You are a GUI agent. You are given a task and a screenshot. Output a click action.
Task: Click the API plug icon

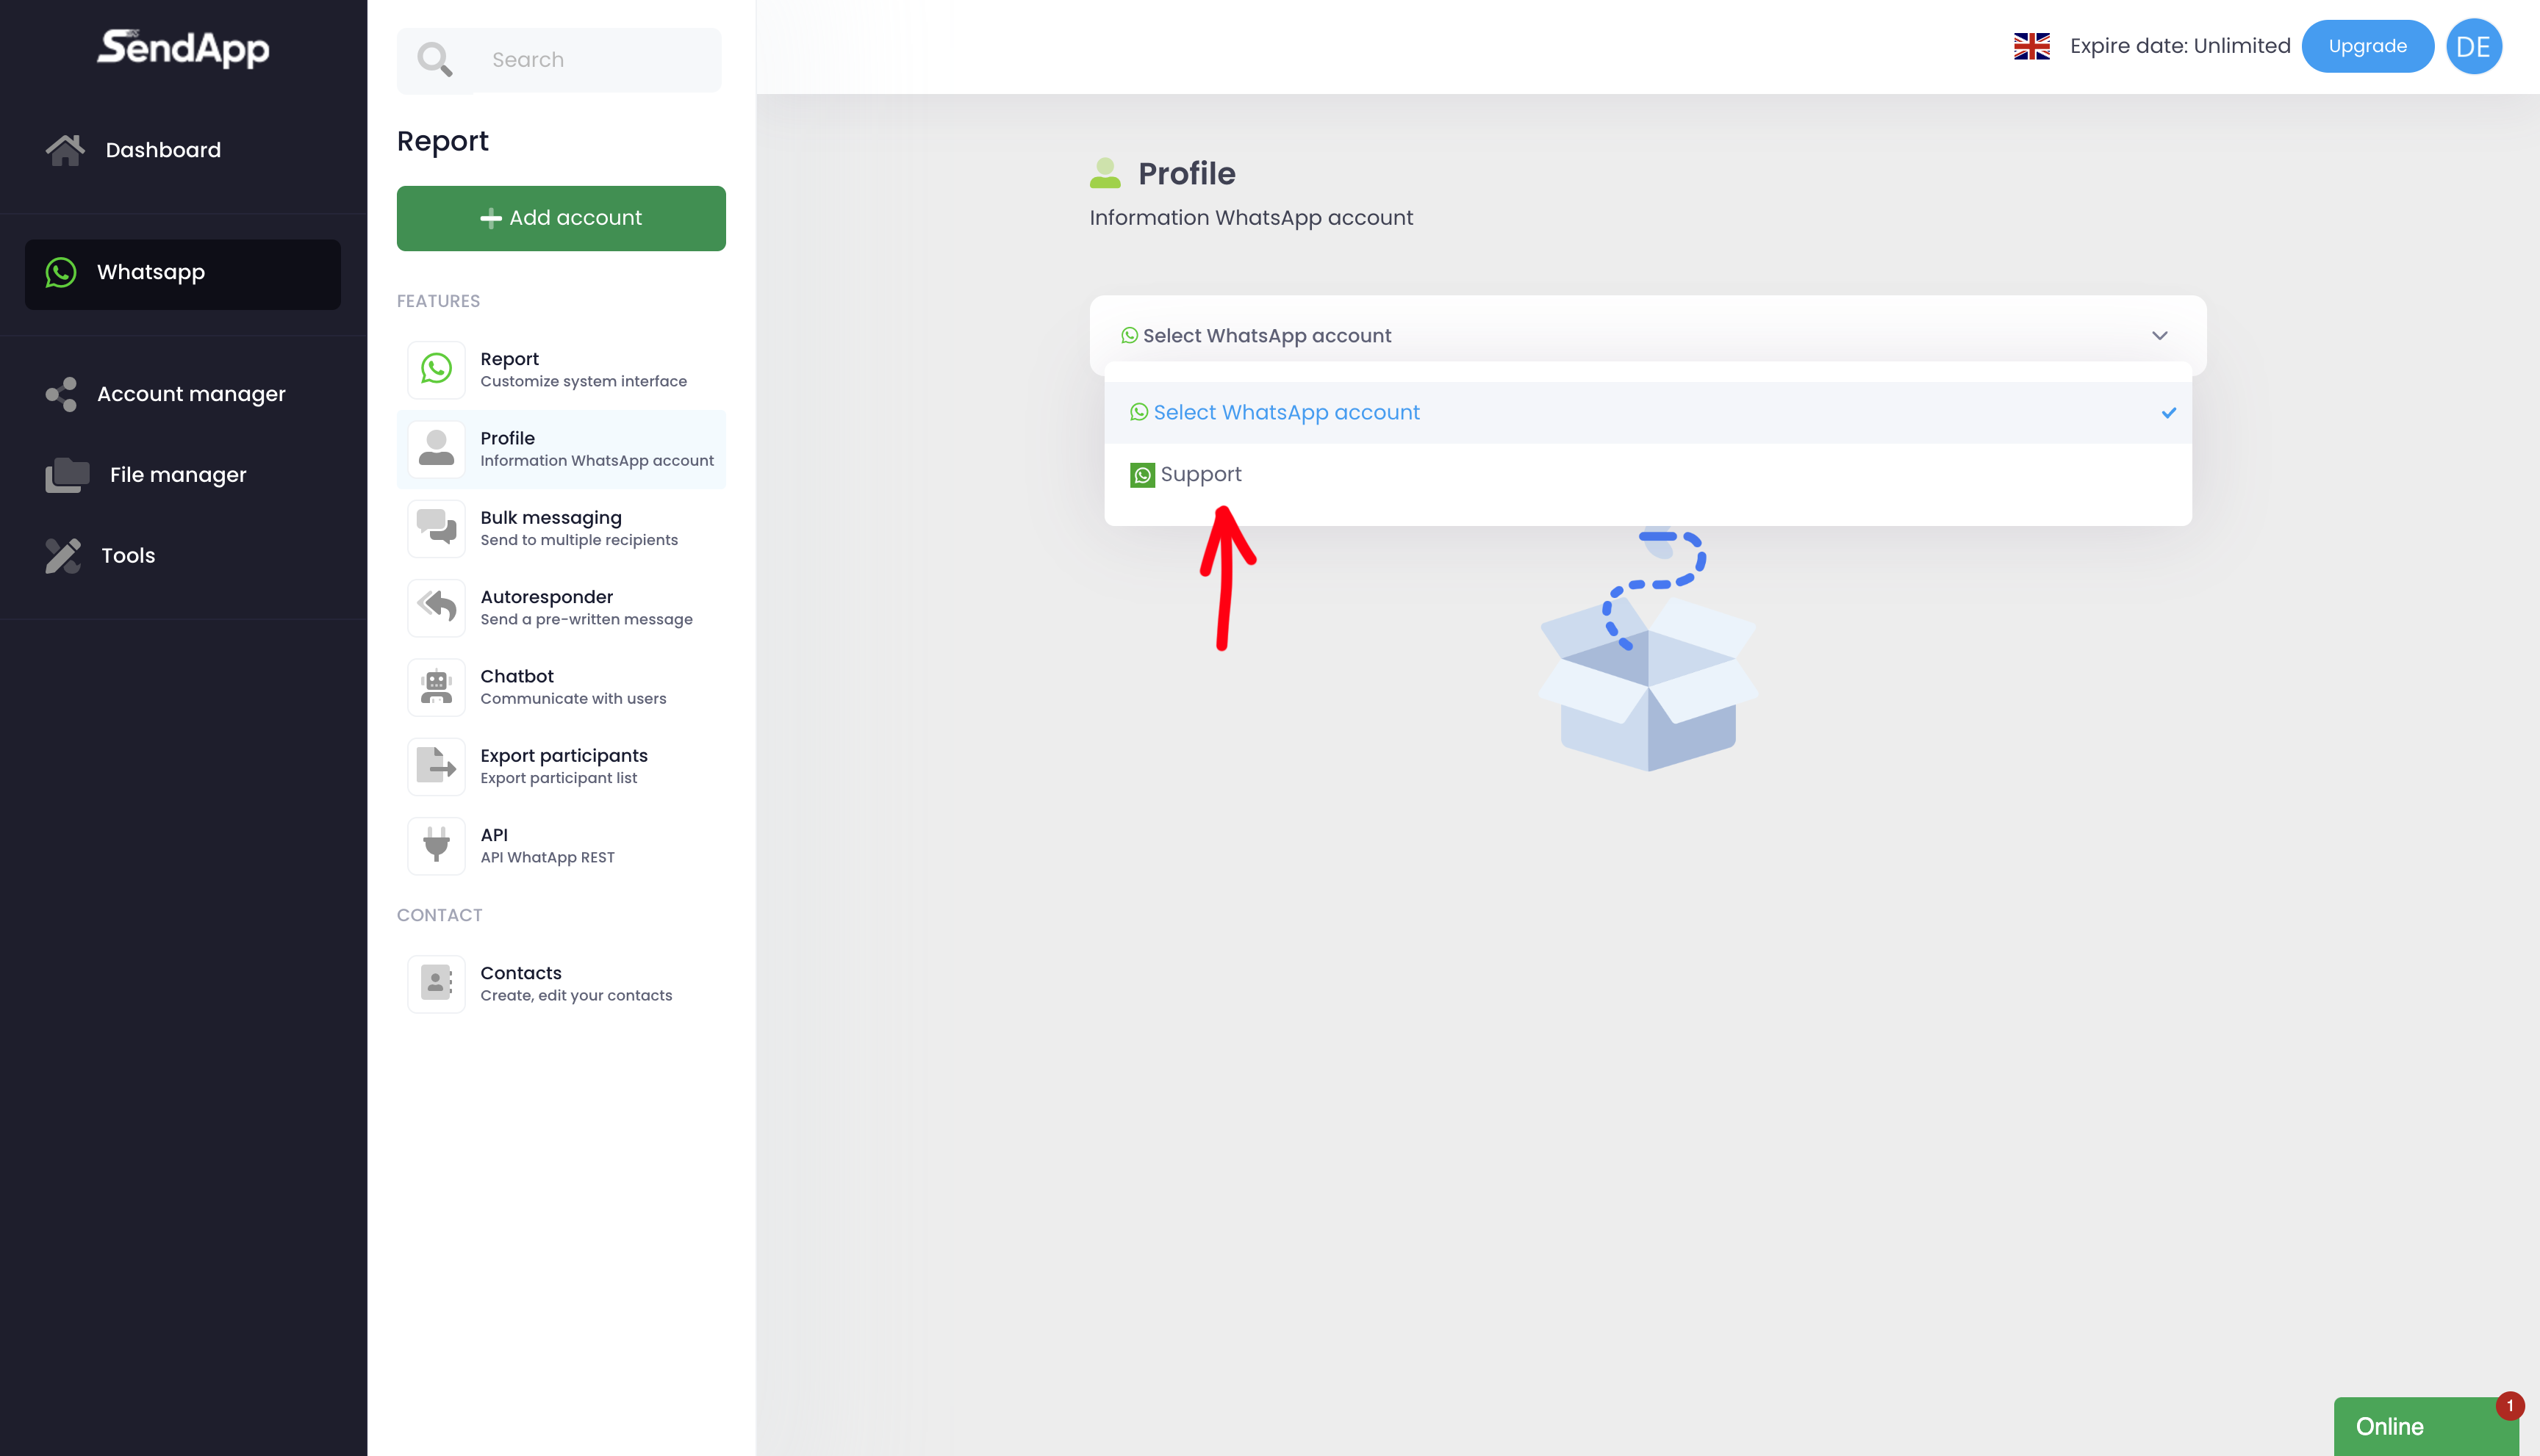[x=436, y=845]
